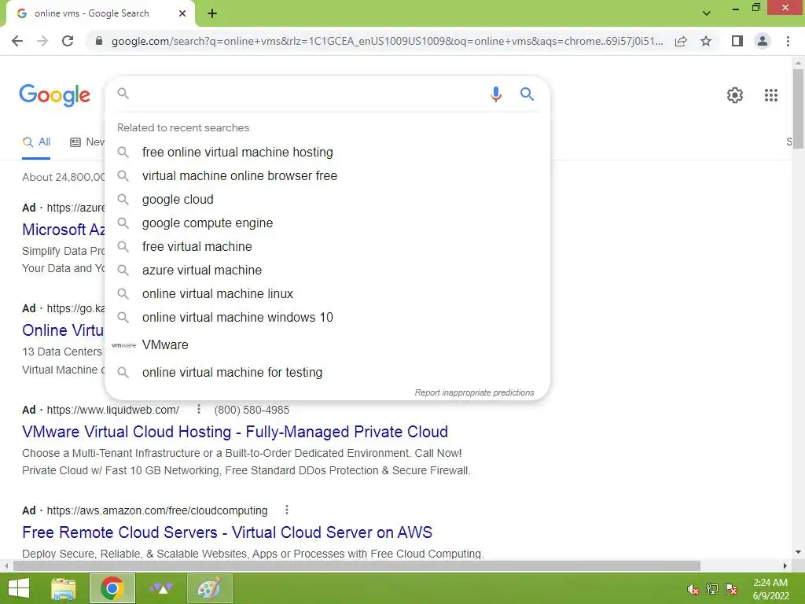Open the Chrome side panel

pos(737,41)
